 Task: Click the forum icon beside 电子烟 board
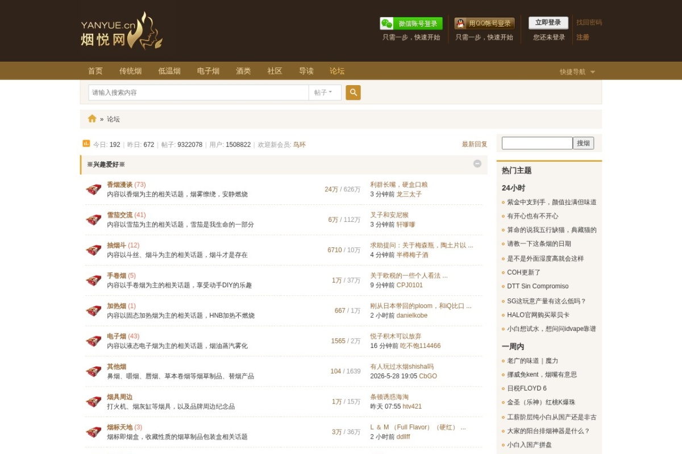(x=94, y=341)
